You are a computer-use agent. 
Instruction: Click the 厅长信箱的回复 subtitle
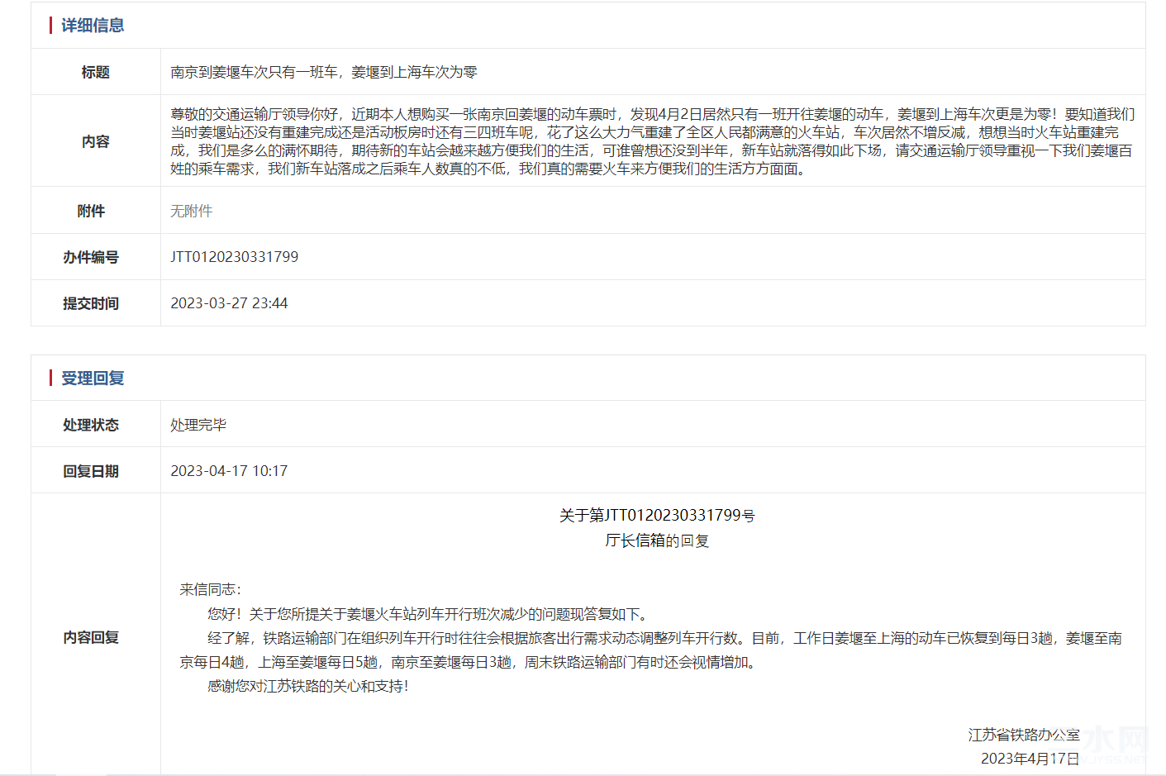point(657,540)
